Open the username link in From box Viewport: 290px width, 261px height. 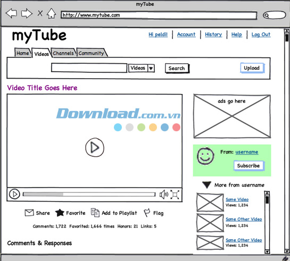pyautogui.click(x=247, y=152)
